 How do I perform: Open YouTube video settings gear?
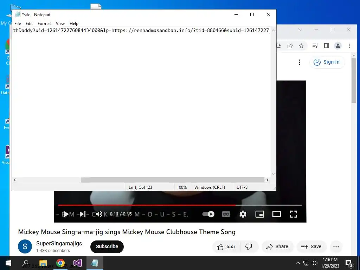point(243,214)
